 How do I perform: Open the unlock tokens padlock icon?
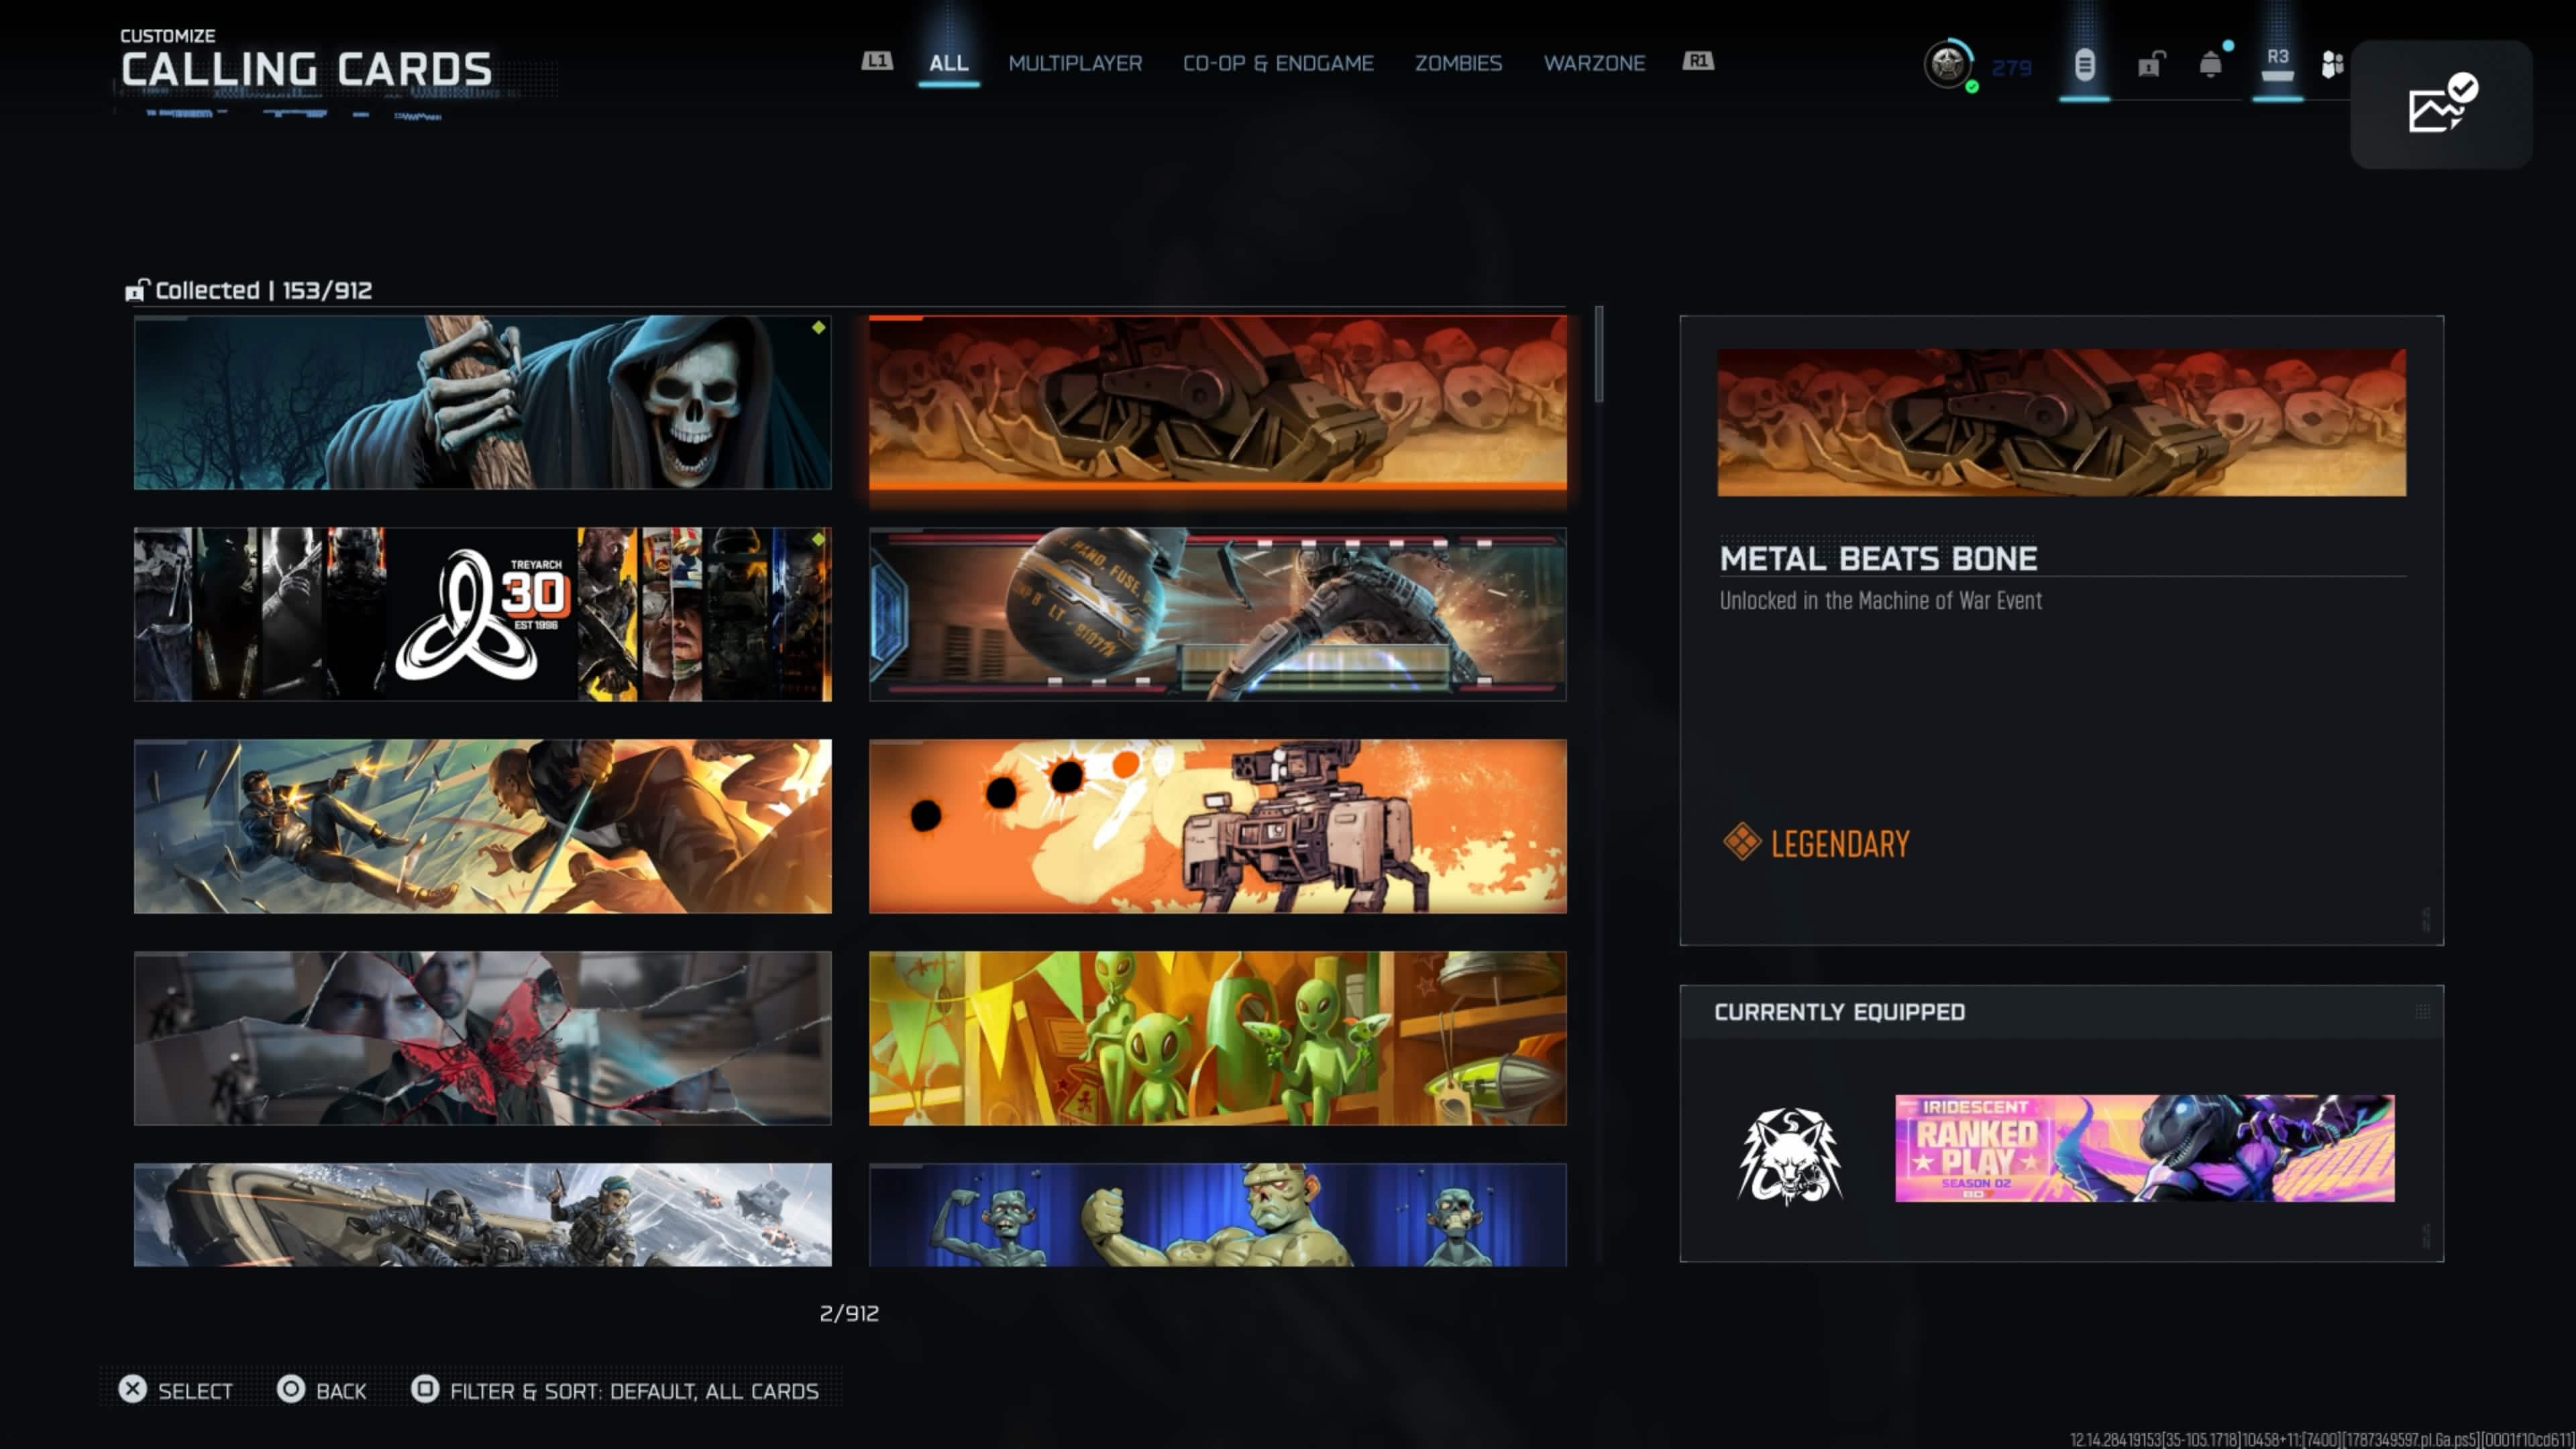coord(2150,64)
